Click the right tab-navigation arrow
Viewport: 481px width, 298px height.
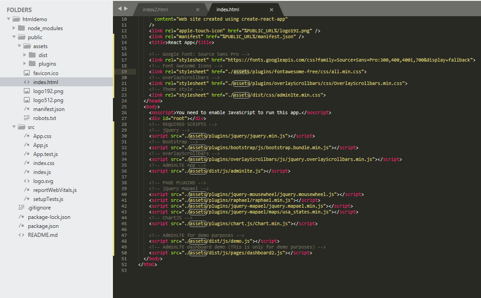click(126, 8)
